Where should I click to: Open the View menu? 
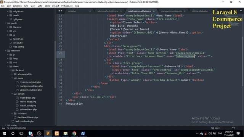[x=33, y=6]
